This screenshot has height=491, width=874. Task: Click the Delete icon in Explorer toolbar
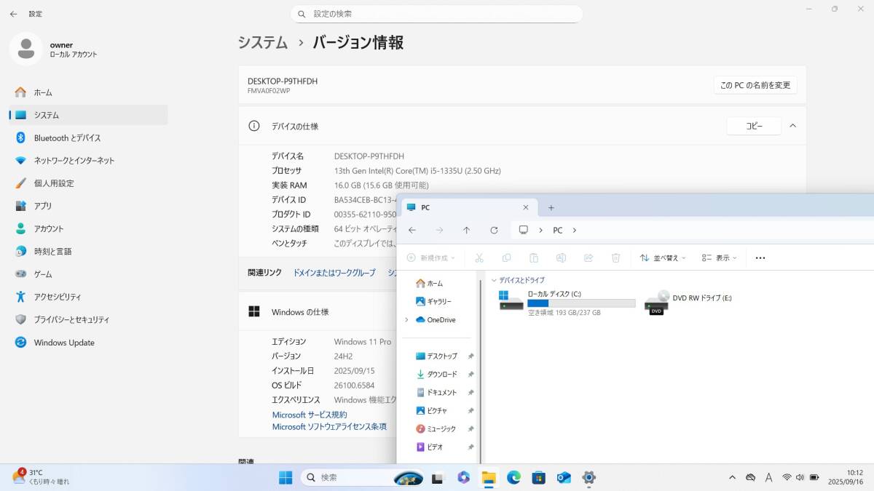615,258
